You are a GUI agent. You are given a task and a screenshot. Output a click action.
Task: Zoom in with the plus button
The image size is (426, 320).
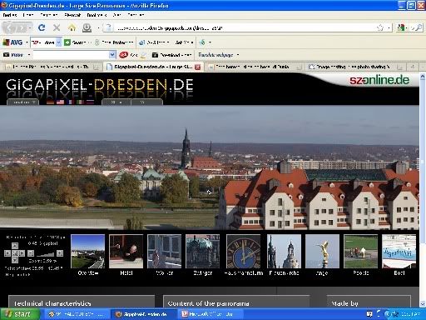click(x=60, y=253)
